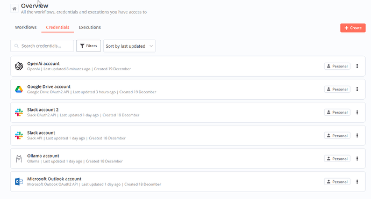Open the Microsoft Outlook account credential
The width and height of the screenshot is (371, 199).
pos(188,181)
